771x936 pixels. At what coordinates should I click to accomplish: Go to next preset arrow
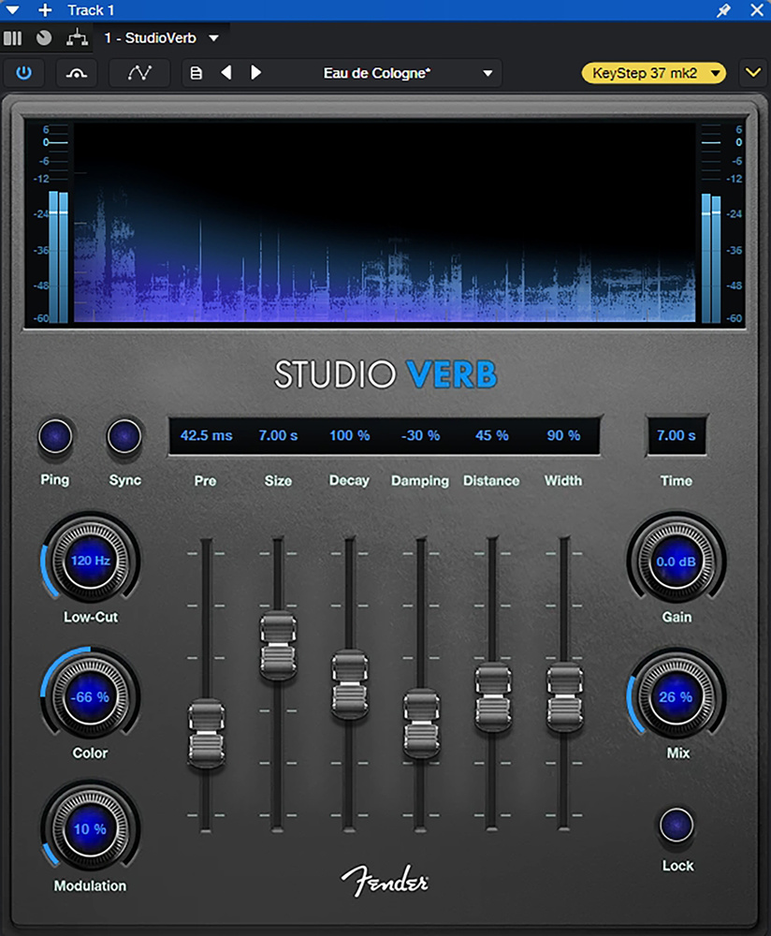click(x=256, y=73)
